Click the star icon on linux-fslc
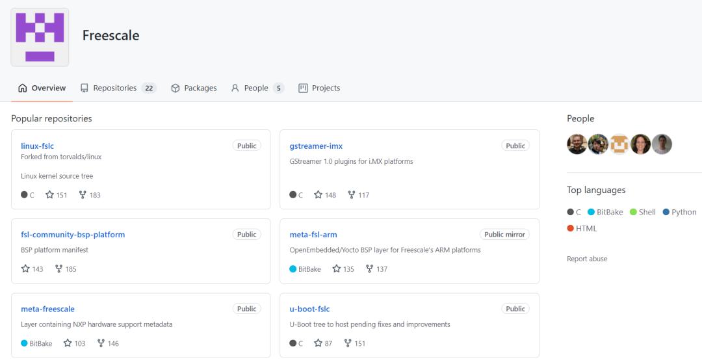 (49, 195)
